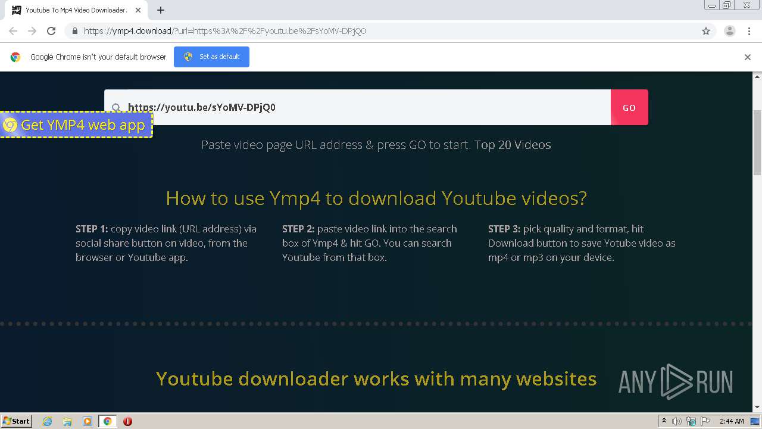Dismiss the default browser notification bar
The height and width of the screenshot is (429, 762).
(x=748, y=57)
